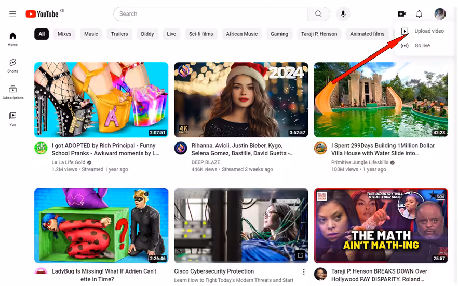The image size is (458, 286).
Task: Click text 108M views • 1 year ago
Action: click(x=359, y=169)
